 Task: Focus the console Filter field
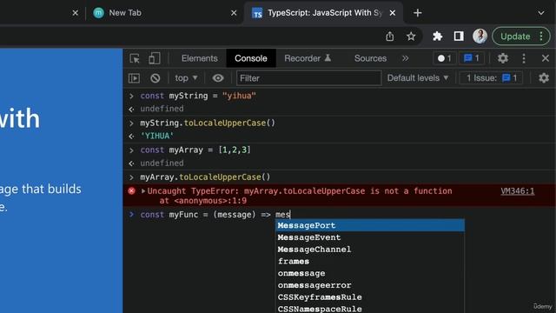309,78
